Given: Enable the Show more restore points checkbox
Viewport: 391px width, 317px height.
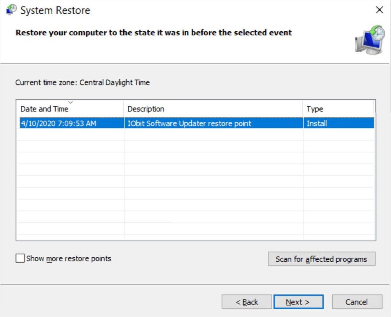Looking at the screenshot, I should coord(20,259).
